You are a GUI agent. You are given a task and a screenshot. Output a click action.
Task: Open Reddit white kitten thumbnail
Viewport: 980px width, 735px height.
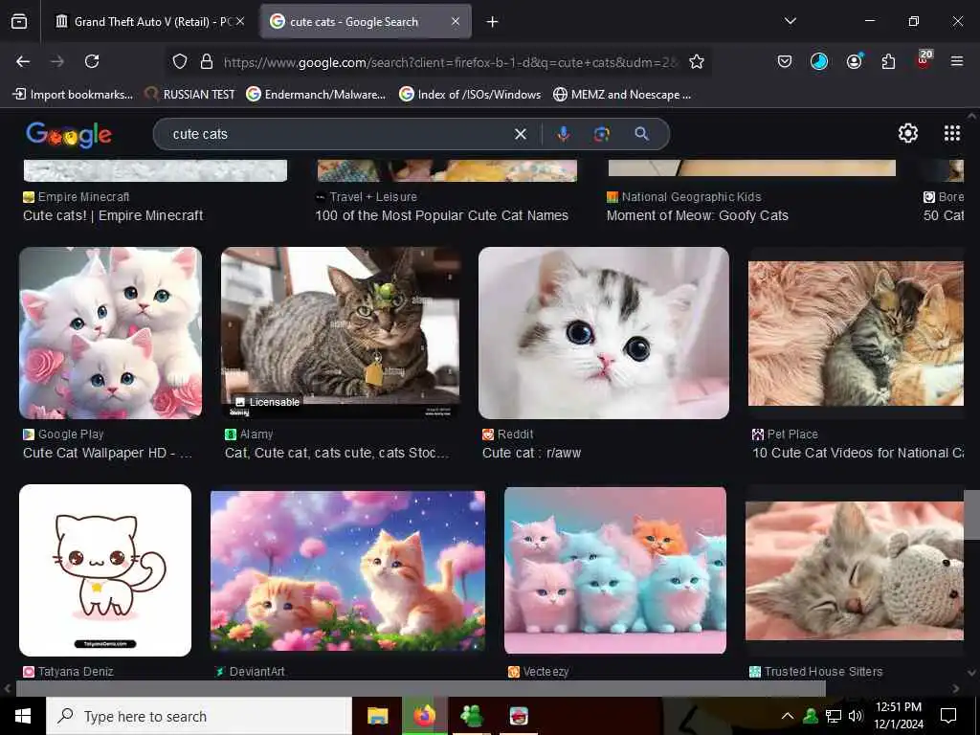604,332
